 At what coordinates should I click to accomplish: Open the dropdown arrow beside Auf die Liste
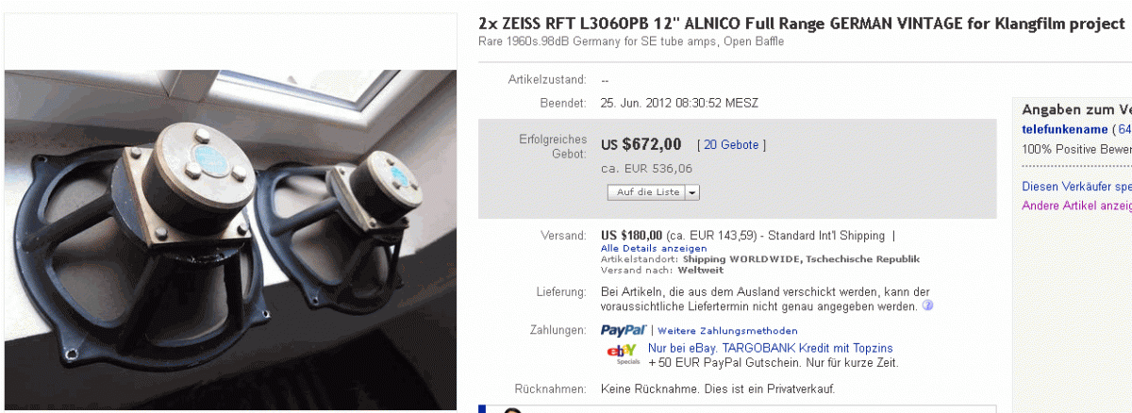(692, 192)
